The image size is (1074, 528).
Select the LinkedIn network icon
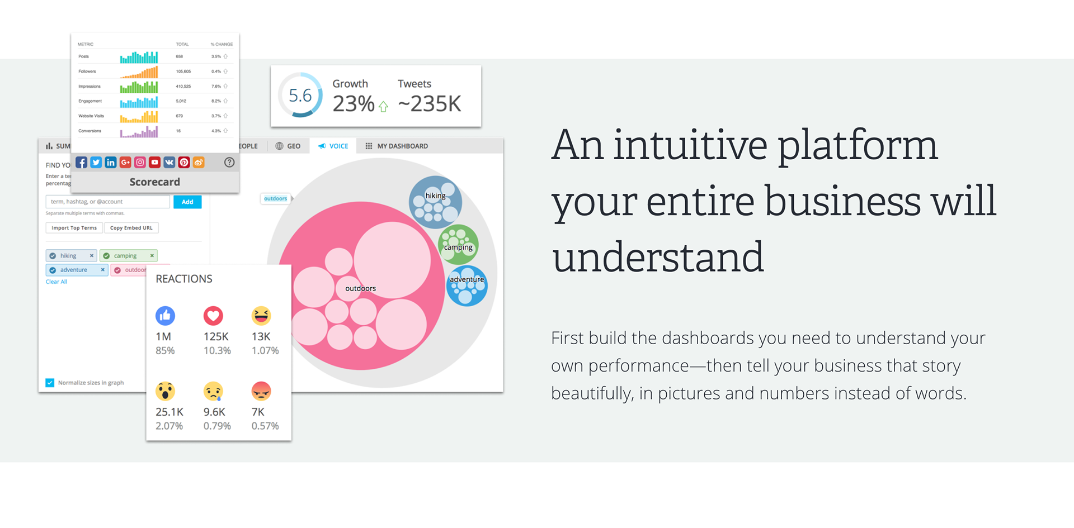click(x=111, y=163)
